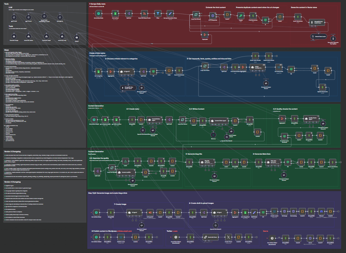Screen dimensions: 346x253
Task: Open the Create a post WordPress node
Action: click(x=274, y=211)
